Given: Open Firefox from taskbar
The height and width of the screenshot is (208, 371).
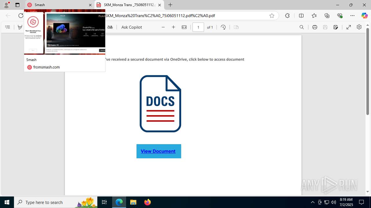Looking at the screenshot, I should click(147, 202).
